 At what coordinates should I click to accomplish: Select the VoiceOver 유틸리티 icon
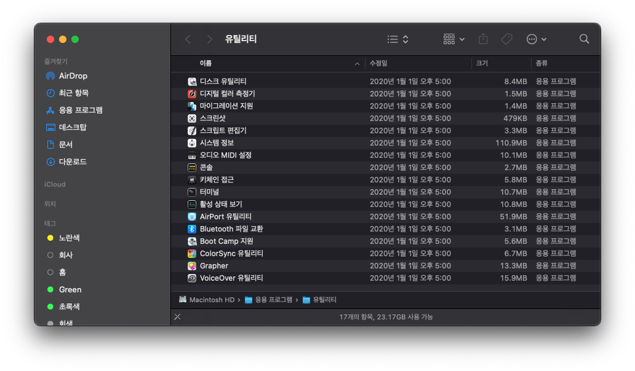pyautogui.click(x=192, y=278)
